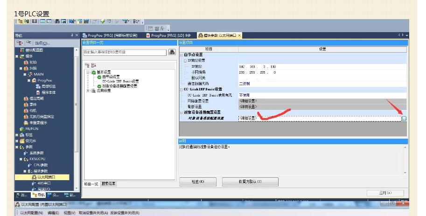Close the 模块参数 以太网端口 tab
Image resolution: width=426 pixels, height=216 pixels.
[x=240, y=35]
